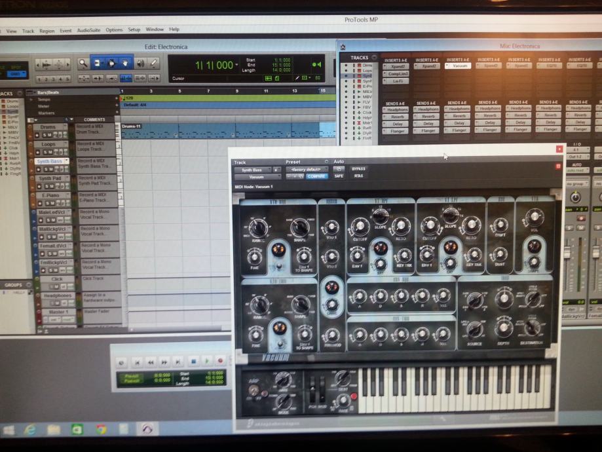Open the Edit window Tracks list menu
The height and width of the screenshot is (452, 602).
pos(20,93)
